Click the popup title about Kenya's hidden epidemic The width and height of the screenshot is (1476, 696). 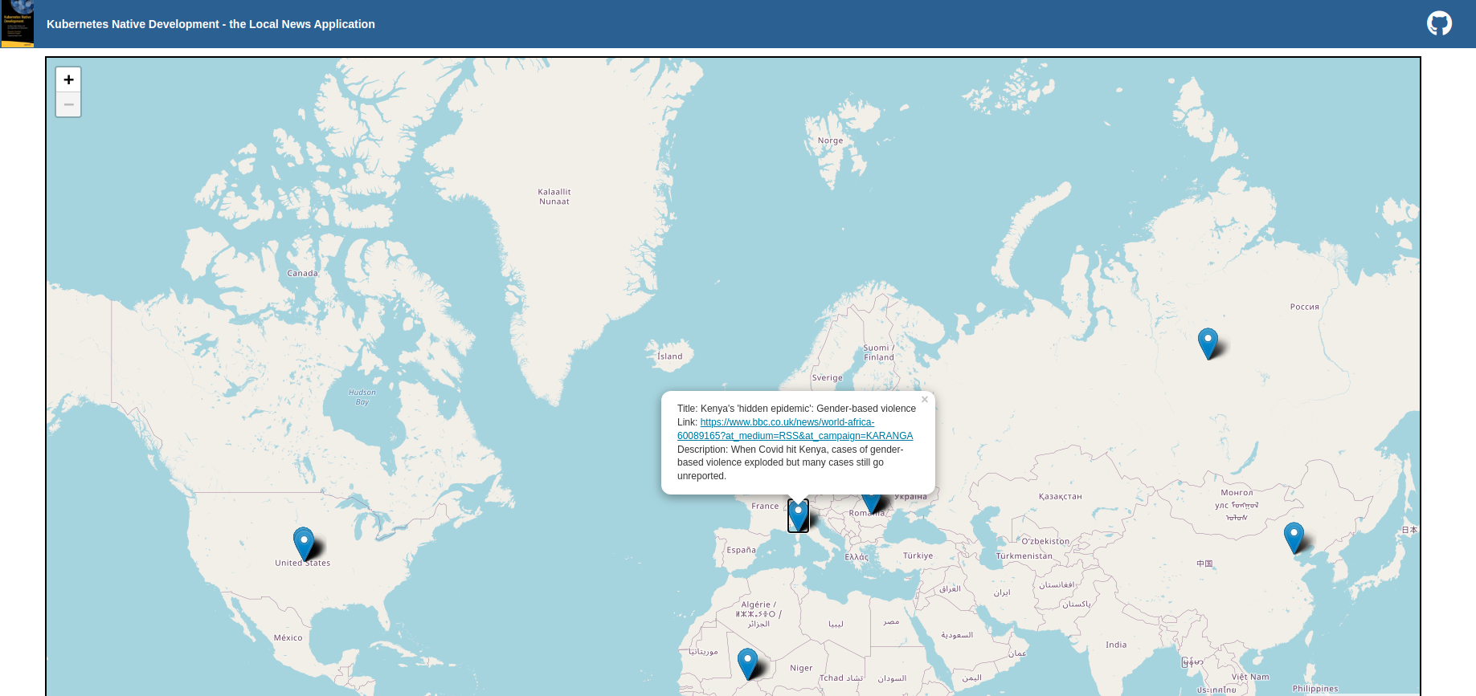(796, 409)
